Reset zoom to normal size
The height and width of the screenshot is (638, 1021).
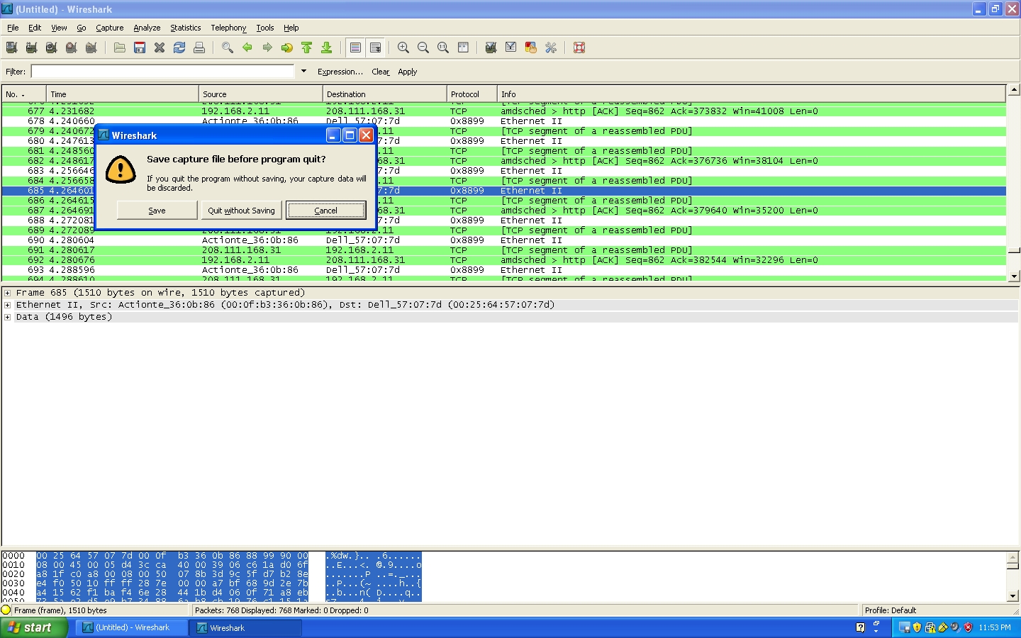tap(443, 47)
